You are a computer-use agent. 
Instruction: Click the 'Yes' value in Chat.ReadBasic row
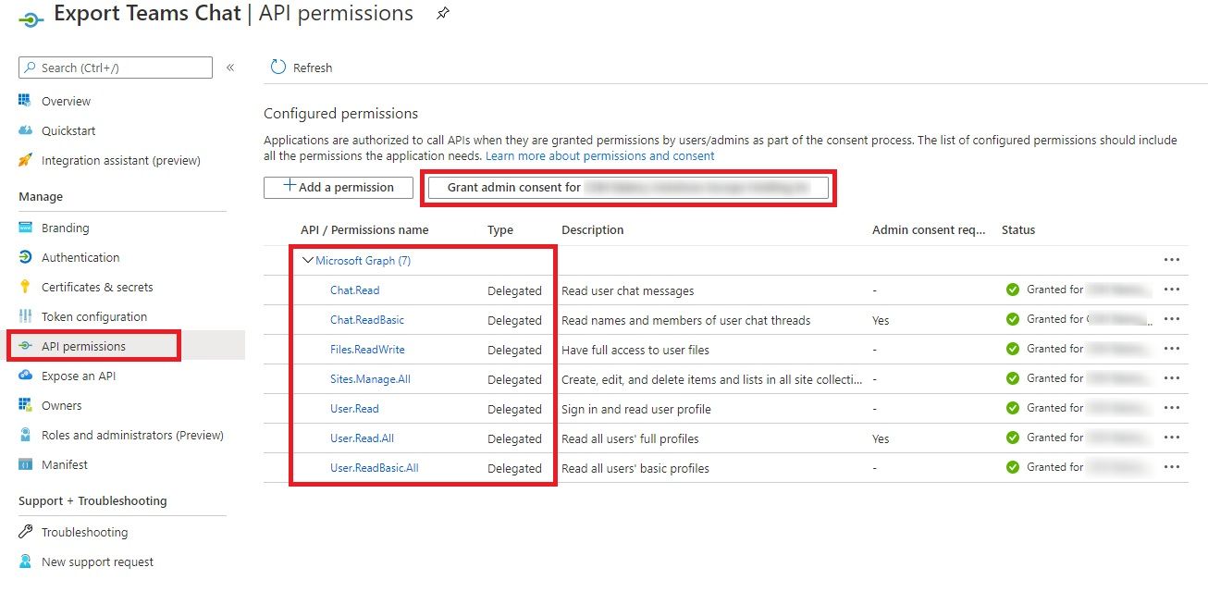tap(881, 320)
